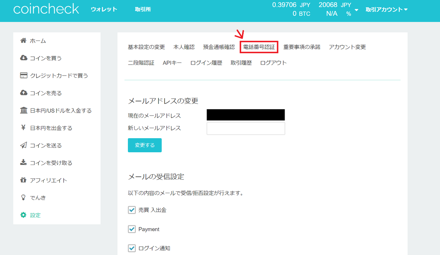
Task: Click the コインを買う cloud icon
Action: 23,58
